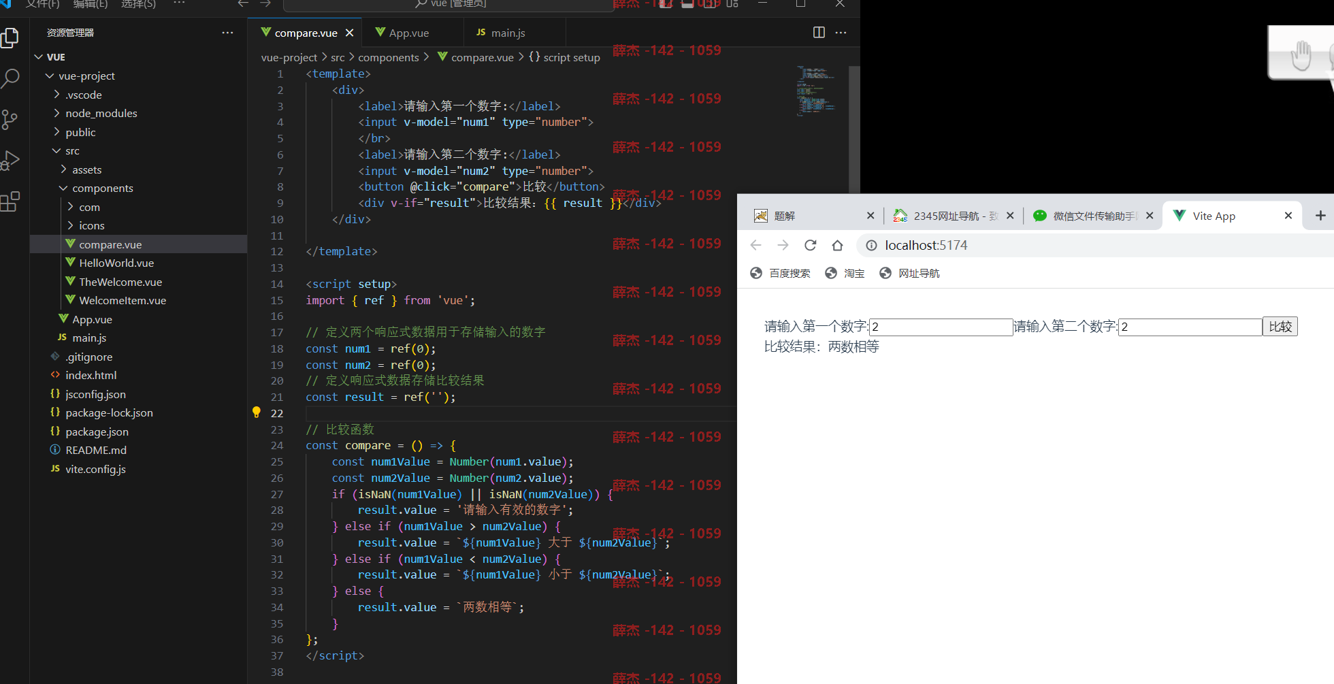Click the second number input field

point(1190,327)
